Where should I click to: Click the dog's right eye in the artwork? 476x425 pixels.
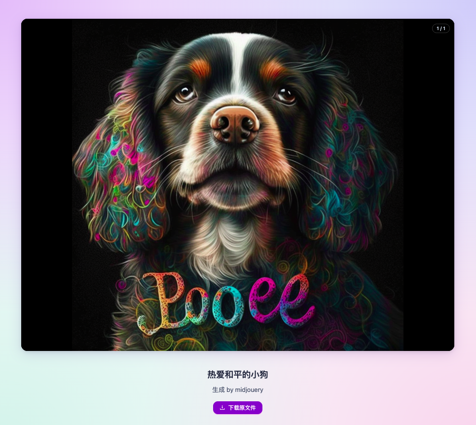tap(286, 94)
